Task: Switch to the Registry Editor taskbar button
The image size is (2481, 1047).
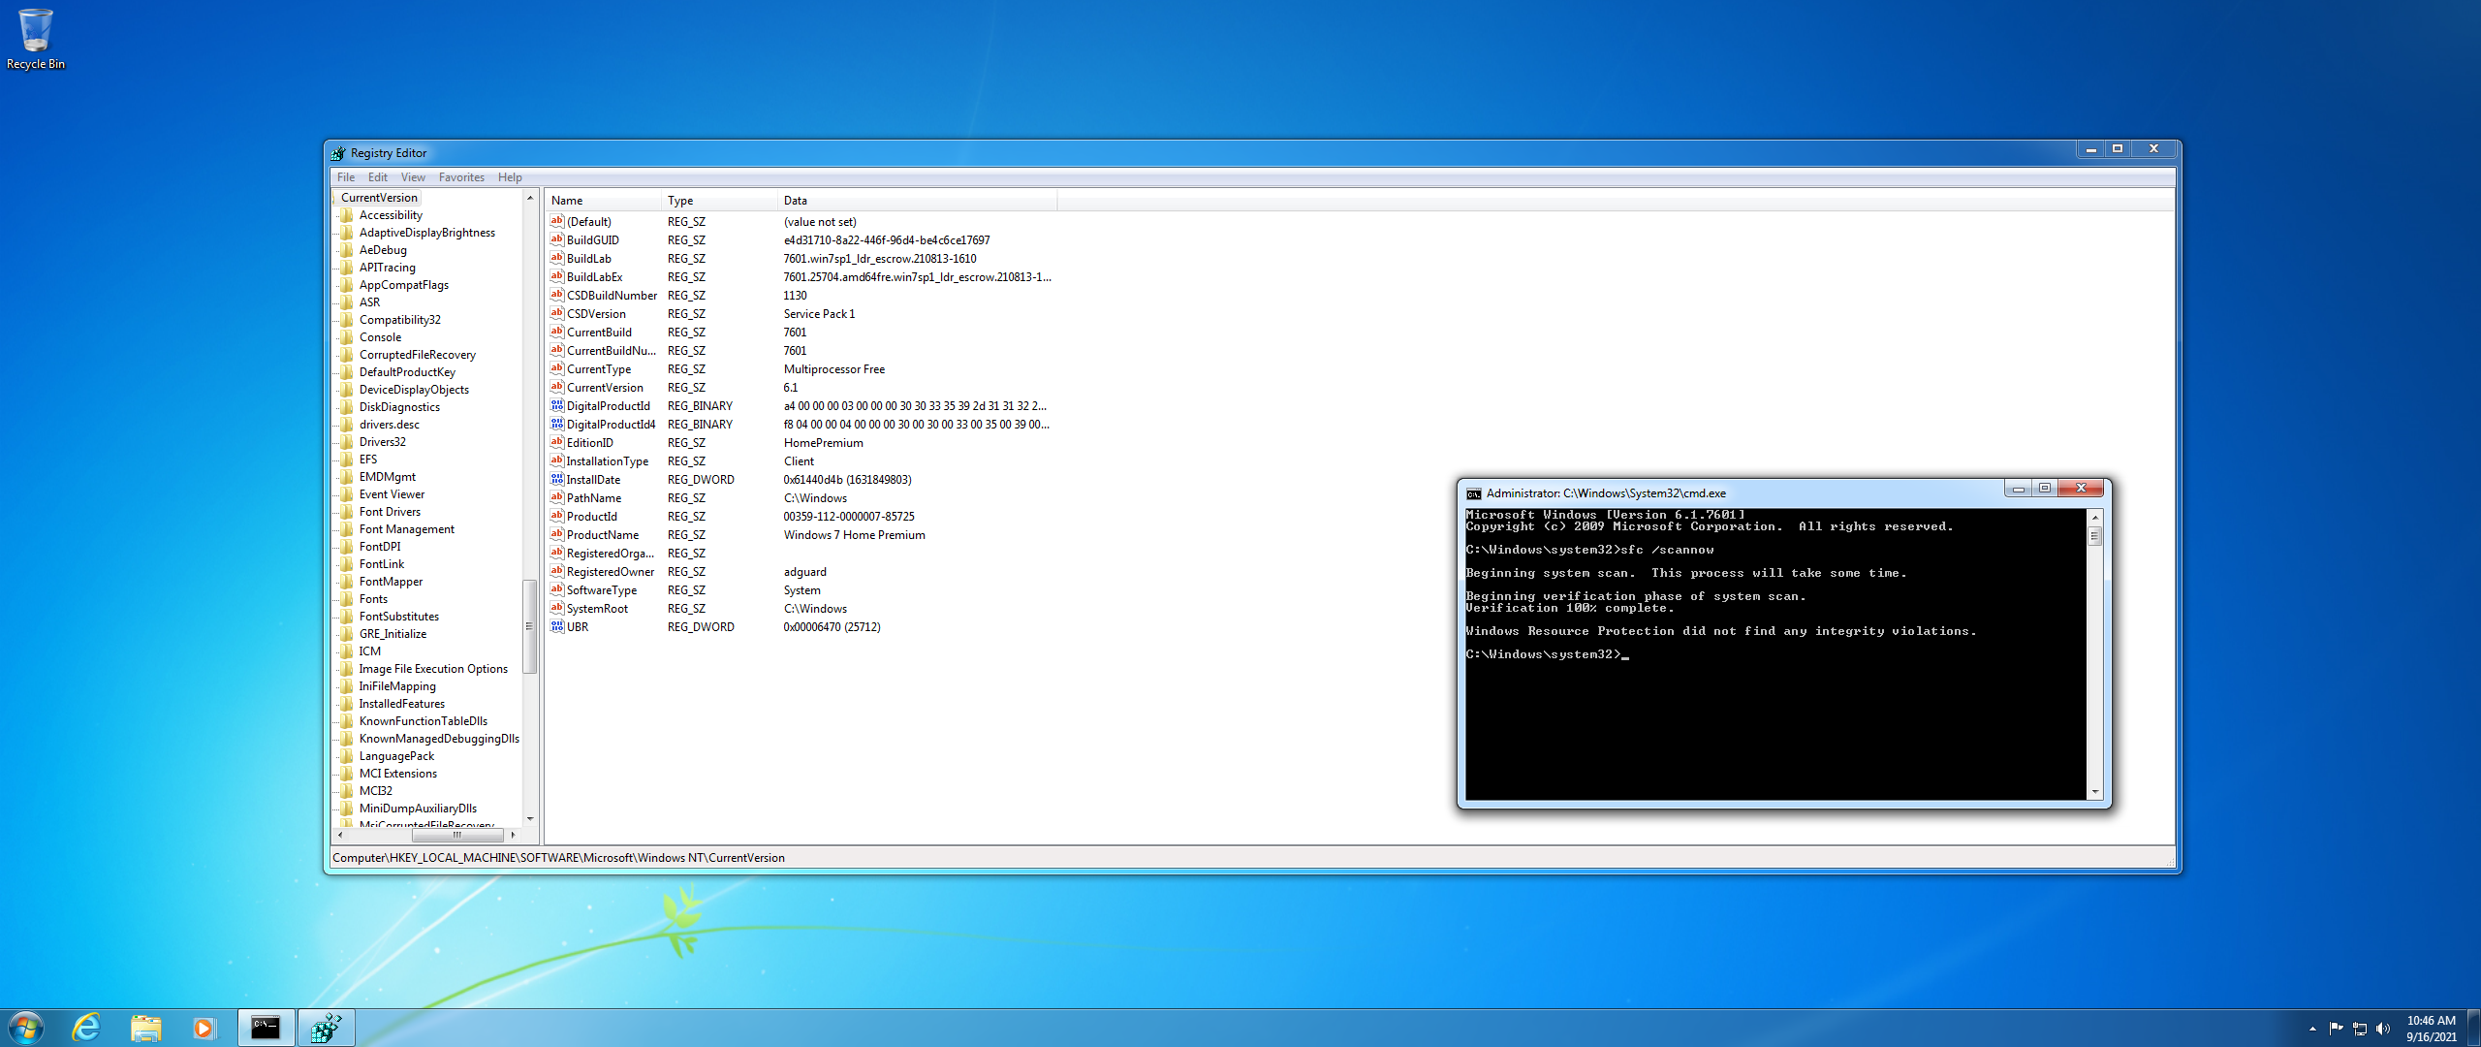Action: pyautogui.click(x=327, y=1028)
